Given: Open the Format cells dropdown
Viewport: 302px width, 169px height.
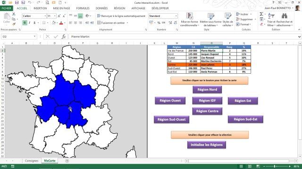Looking at the screenshot, I should pos(243,24).
